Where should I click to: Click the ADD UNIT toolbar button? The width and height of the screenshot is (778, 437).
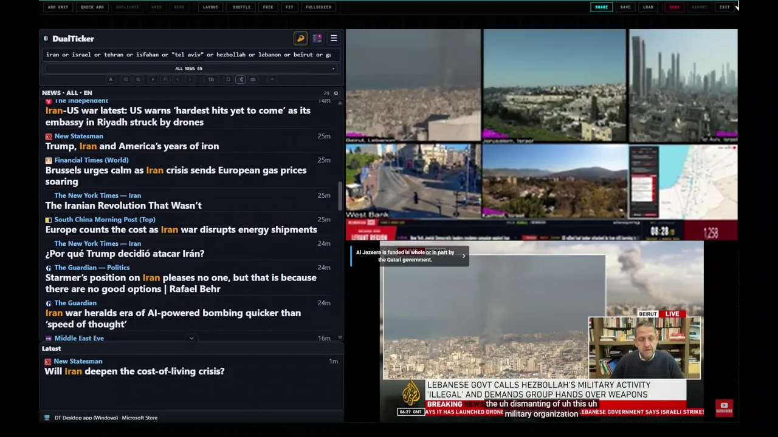point(58,7)
